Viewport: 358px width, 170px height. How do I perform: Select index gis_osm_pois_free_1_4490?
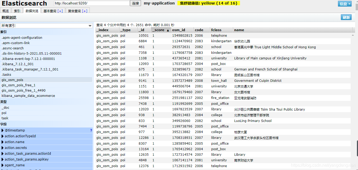point(46,91)
